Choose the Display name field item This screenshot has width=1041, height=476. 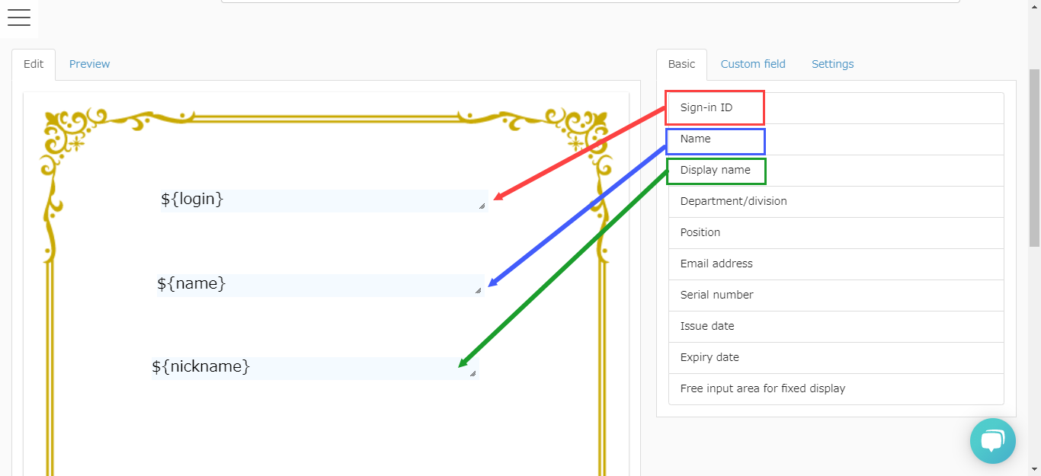tap(715, 170)
